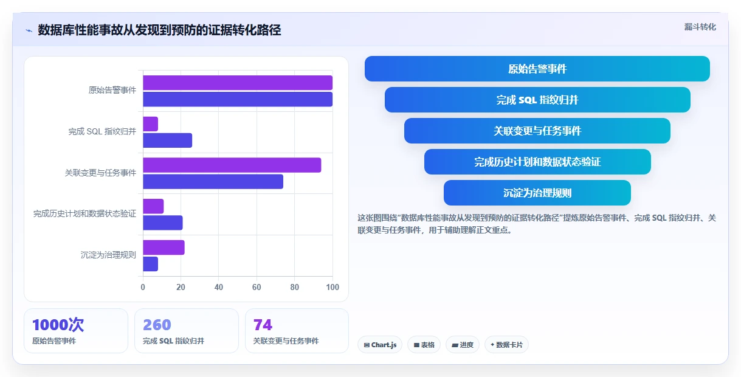Viewport: 741px width, 377px height.
Task: Click the x-axis tick value 20
Action: (181, 287)
